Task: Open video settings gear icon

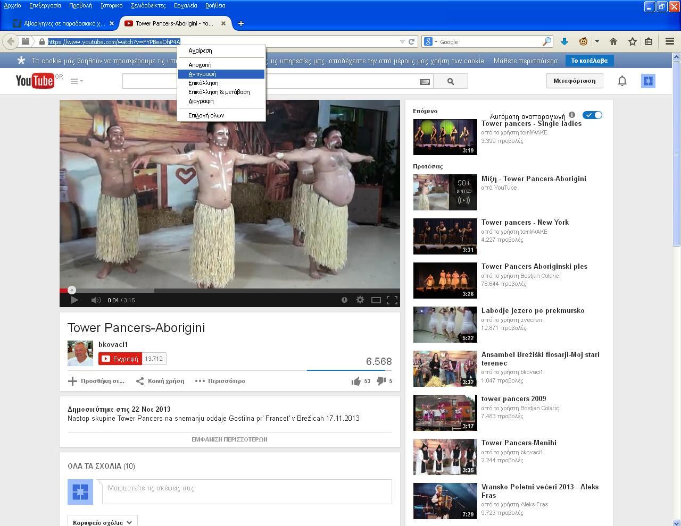Action: pos(360,300)
